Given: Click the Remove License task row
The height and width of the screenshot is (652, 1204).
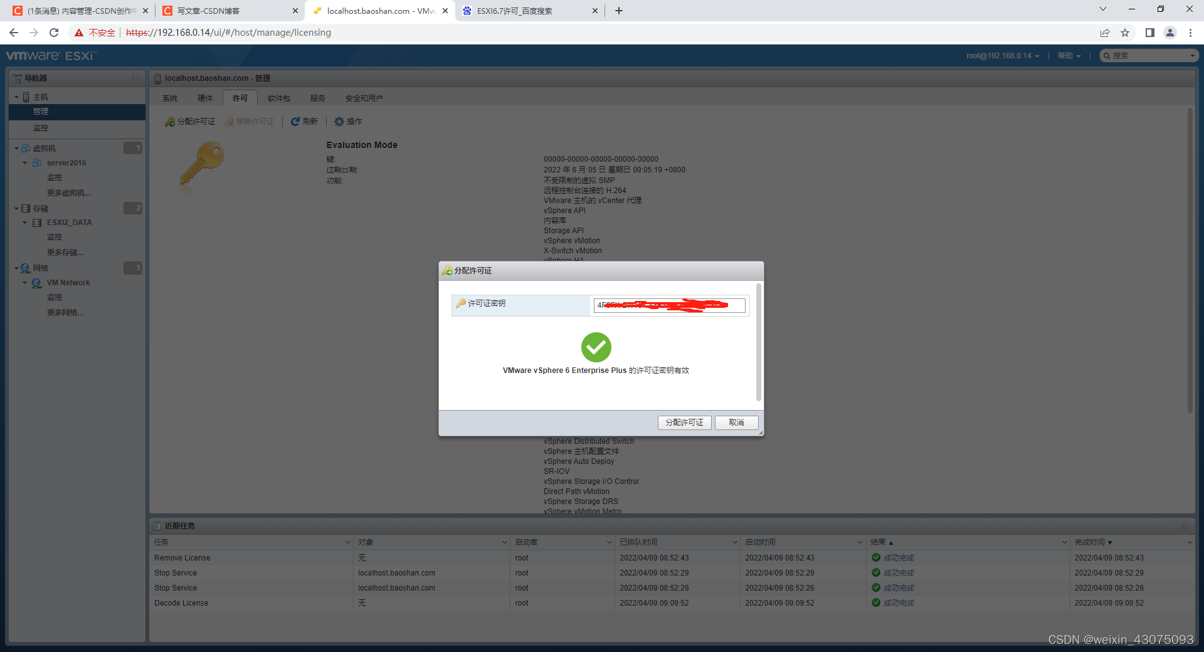Looking at the screenshot, I should pos(672,558).
